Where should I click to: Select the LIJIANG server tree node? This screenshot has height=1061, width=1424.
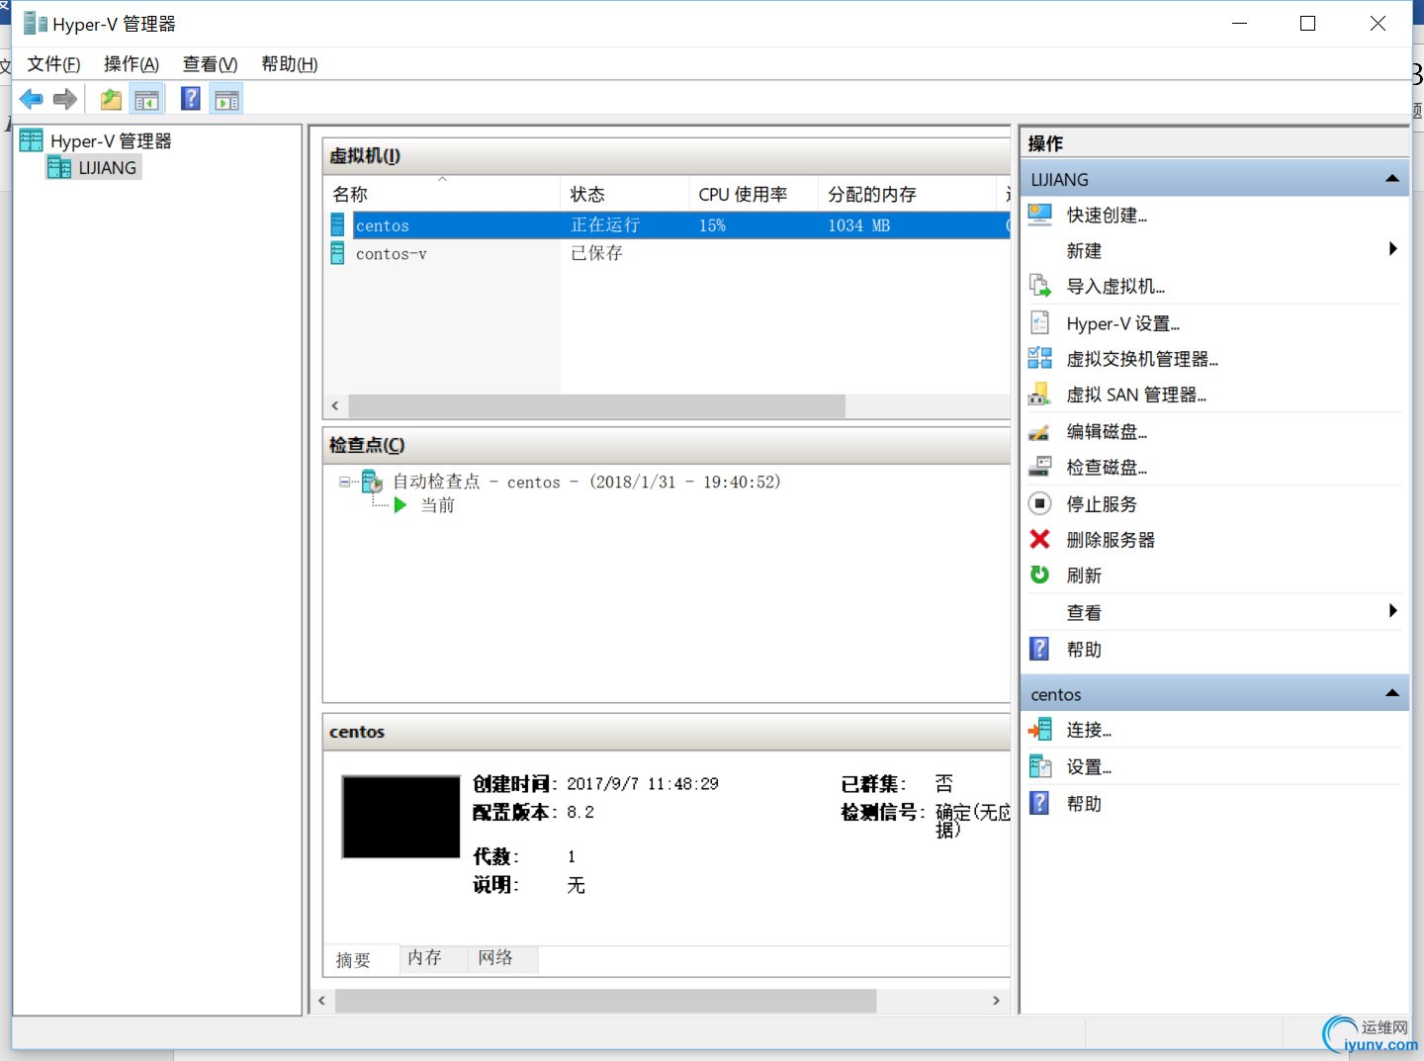[107, 168]
